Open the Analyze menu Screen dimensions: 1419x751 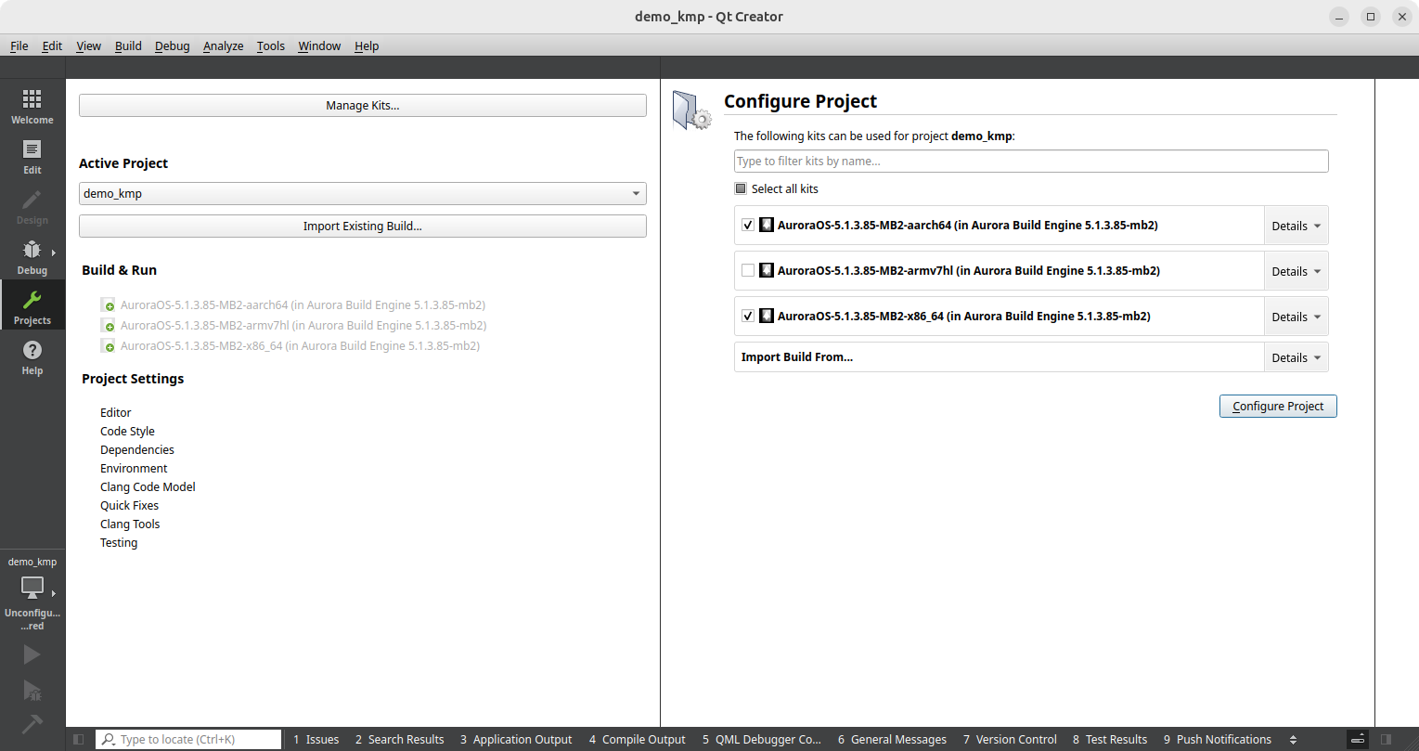223,45
